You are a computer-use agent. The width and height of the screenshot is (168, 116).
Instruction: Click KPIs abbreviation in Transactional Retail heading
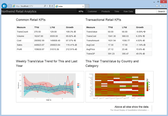[x=118, y=20]
